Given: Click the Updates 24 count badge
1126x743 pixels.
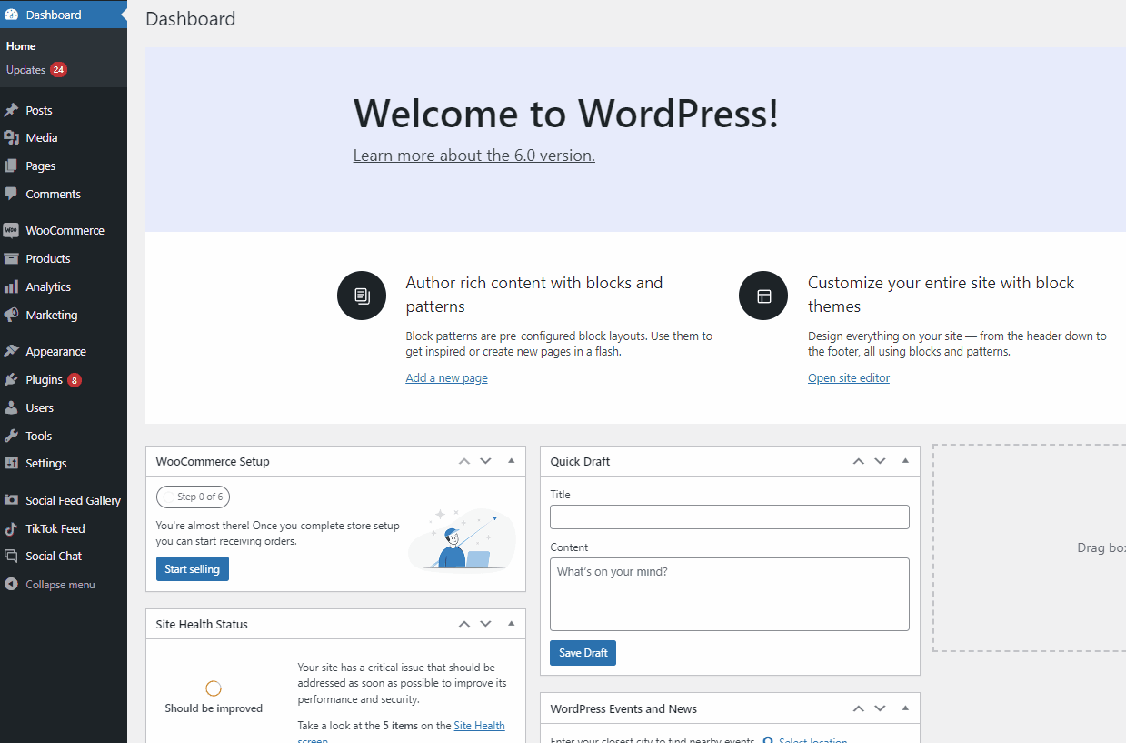Looking at the screenshot, I should point(59,70).
